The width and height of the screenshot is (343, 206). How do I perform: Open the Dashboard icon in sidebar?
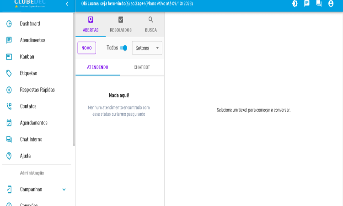[9, 24]
